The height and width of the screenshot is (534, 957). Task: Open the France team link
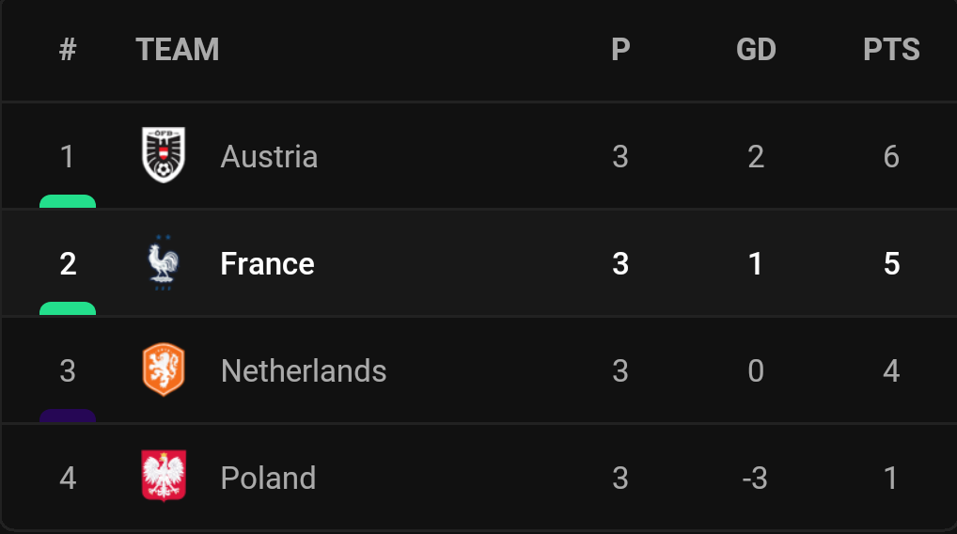(267, 264)
